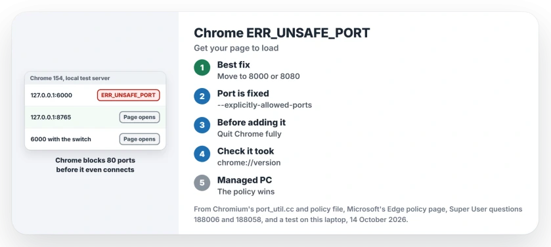
Task: Select the 127.0.0.1:6000 address text
Action: point(51,95)
